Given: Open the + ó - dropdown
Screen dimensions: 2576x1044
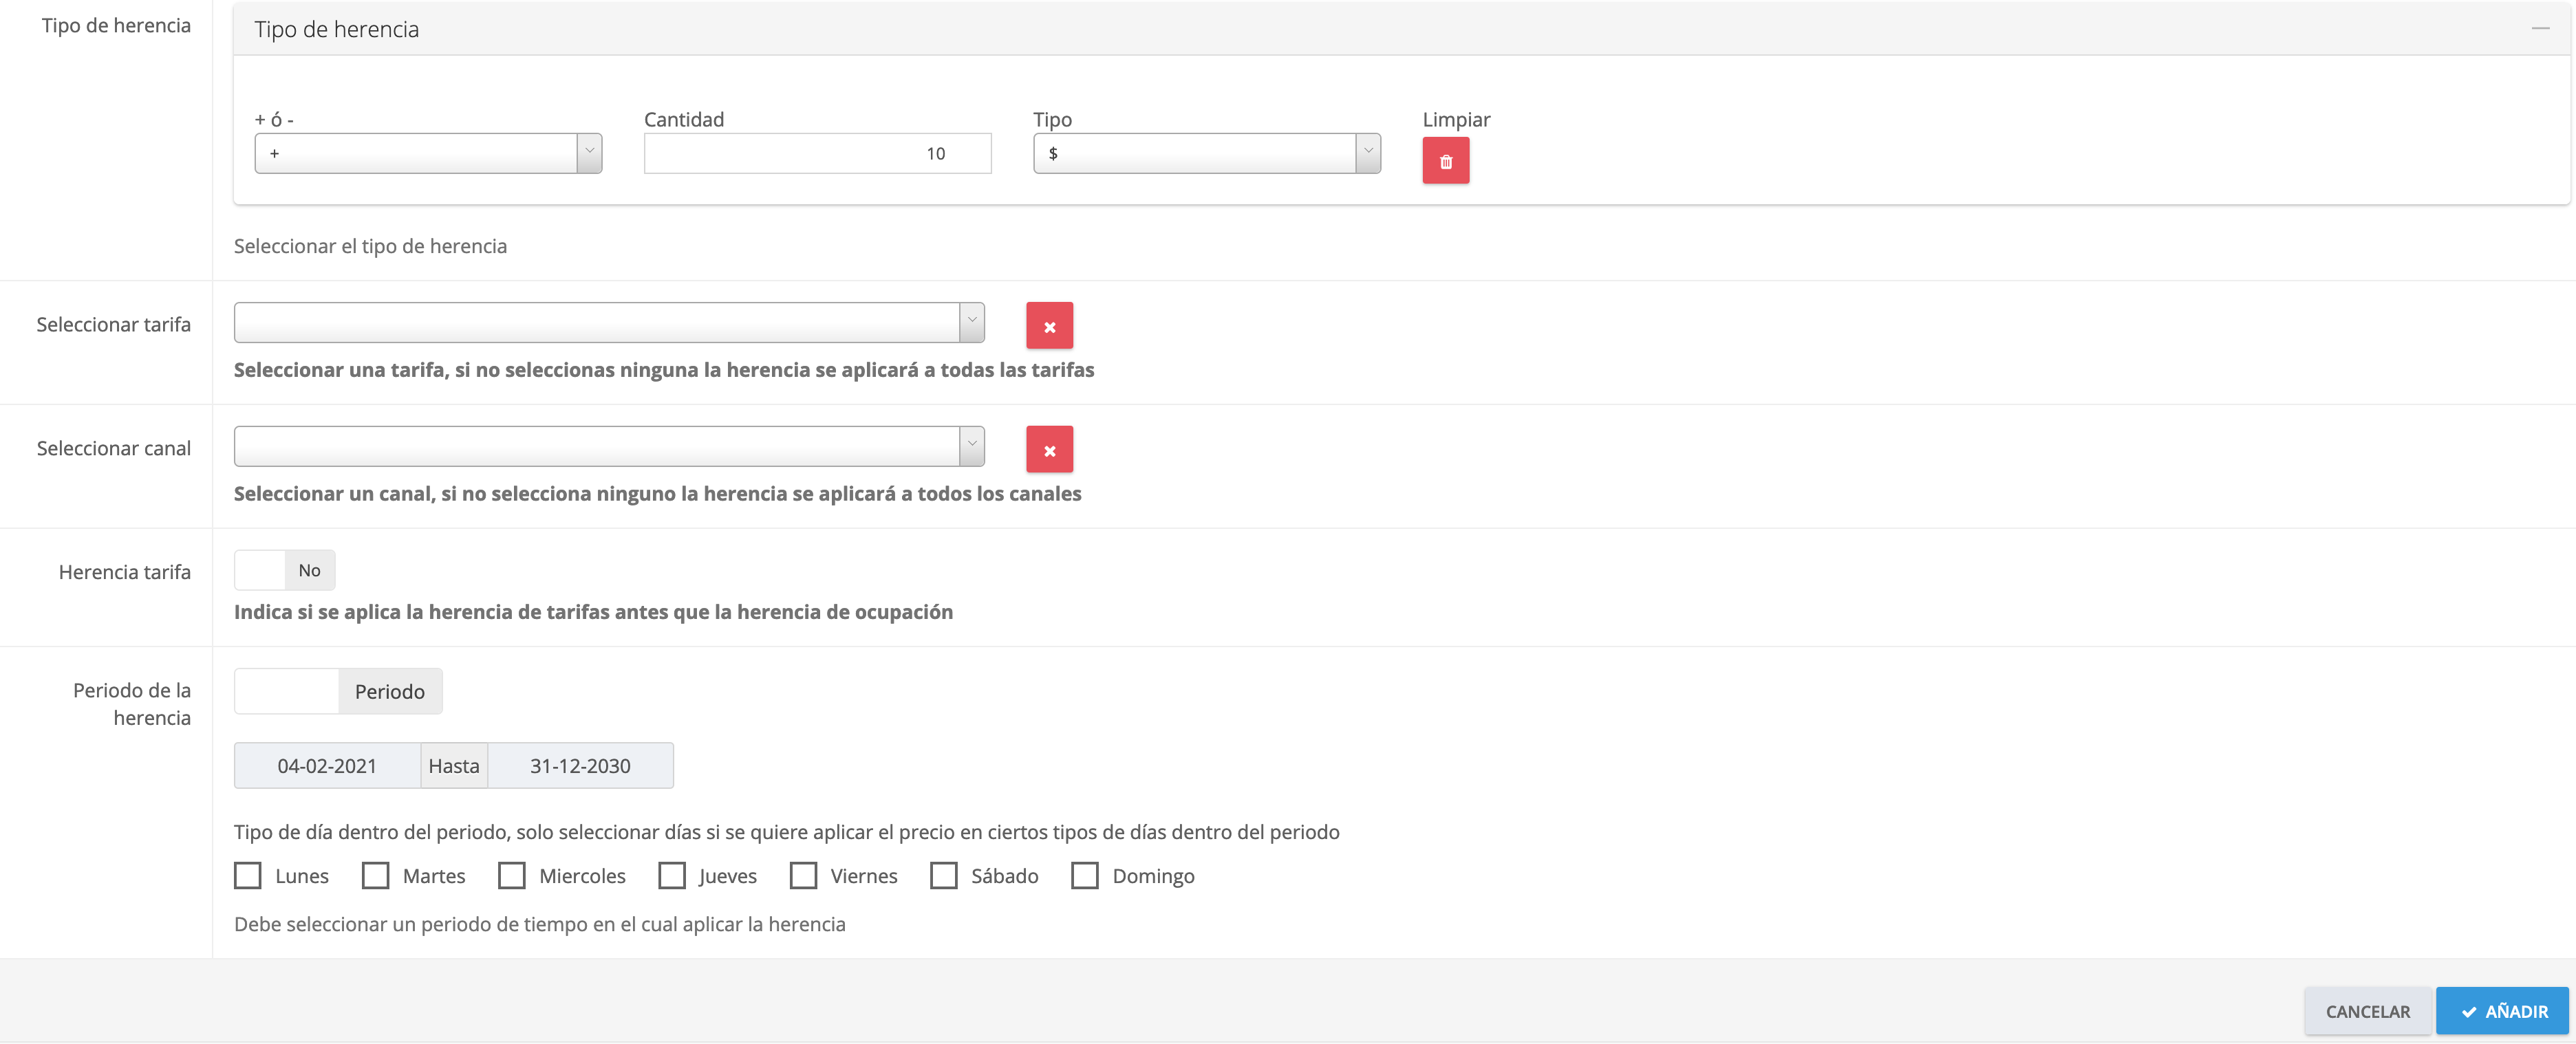Looking at the screenshot, I should 428,153.
